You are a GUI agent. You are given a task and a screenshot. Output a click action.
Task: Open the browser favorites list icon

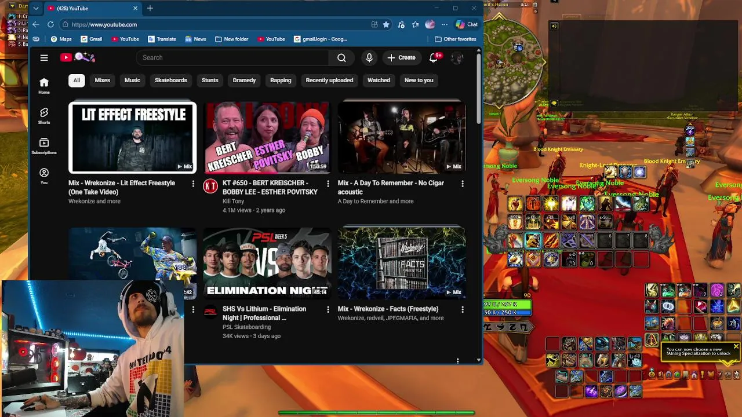[415, 24]
